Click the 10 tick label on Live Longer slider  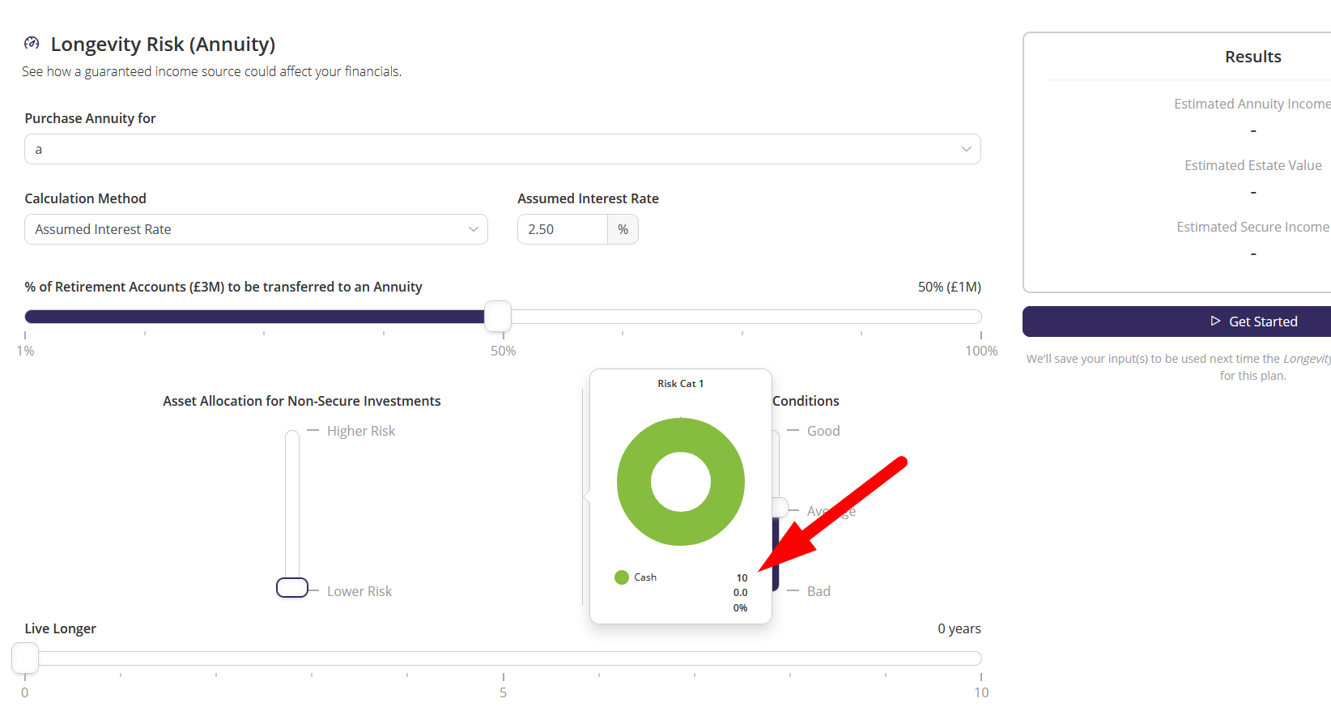[x=981, y=692]
